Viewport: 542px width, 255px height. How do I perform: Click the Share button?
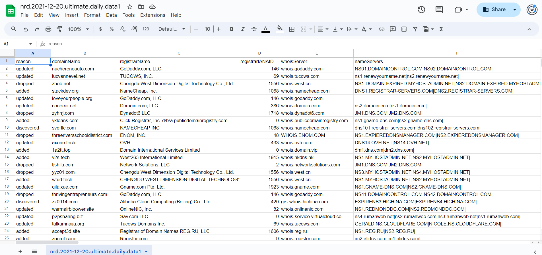coord(494,10)
